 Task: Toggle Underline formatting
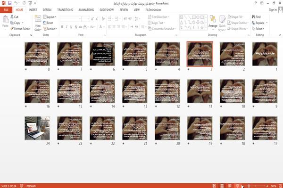tap(71, 27)
